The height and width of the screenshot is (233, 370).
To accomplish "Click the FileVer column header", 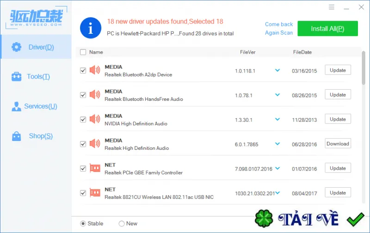I will pyautogui.click(x=247, y=52).
